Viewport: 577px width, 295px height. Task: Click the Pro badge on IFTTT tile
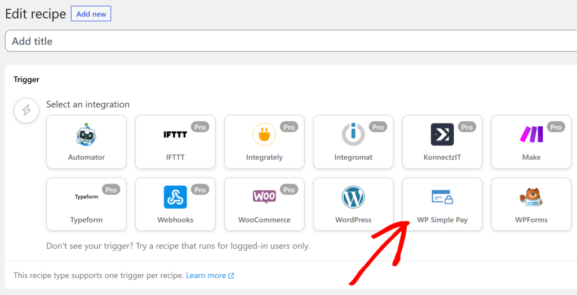click(x=200, y=127)
